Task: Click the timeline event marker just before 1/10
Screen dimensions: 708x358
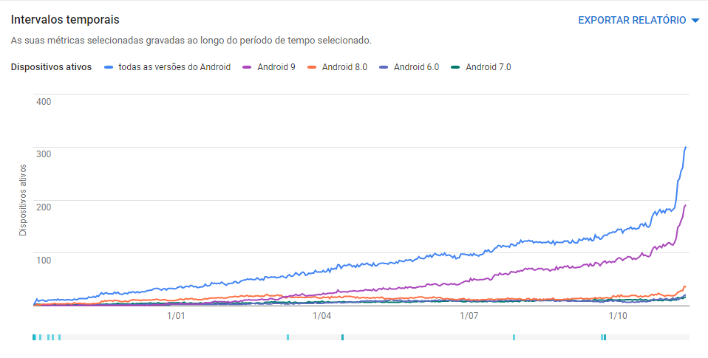Action: coord(603,337)
